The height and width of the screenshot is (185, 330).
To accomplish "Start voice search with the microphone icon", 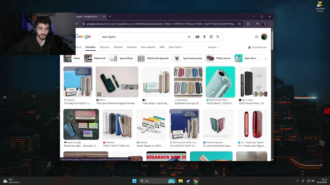I will click(204, 37).
